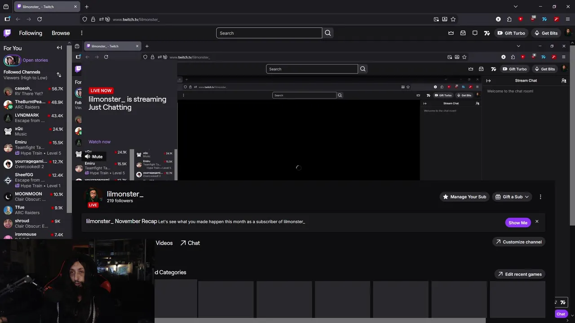Click the site padlock icon
The height and width of the screenshot is (323, 575).
click(x=93, y=19)
